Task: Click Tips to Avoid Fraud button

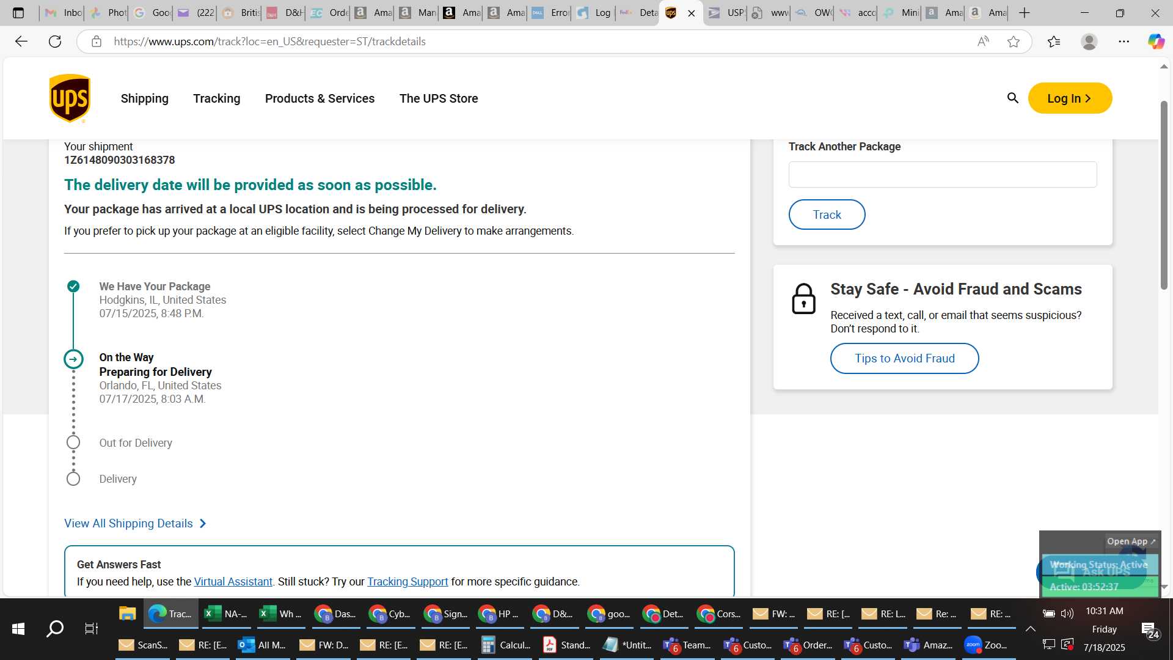Action: (904, 359)
